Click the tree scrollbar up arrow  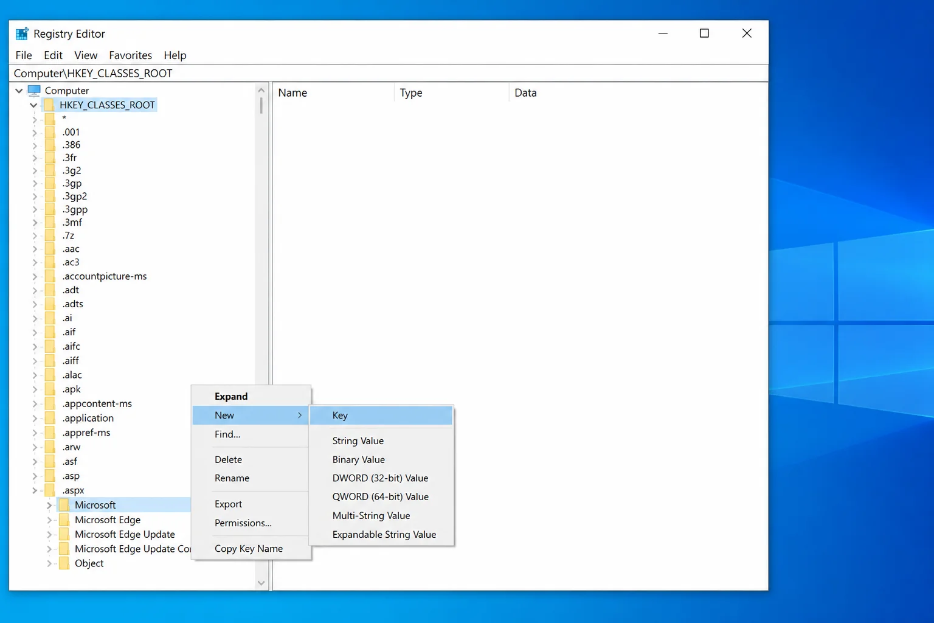pyautogui.click(x=261, y=90)
